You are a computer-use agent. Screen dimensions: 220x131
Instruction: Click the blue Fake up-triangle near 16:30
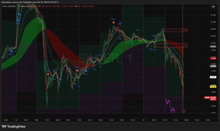(11, 51)
